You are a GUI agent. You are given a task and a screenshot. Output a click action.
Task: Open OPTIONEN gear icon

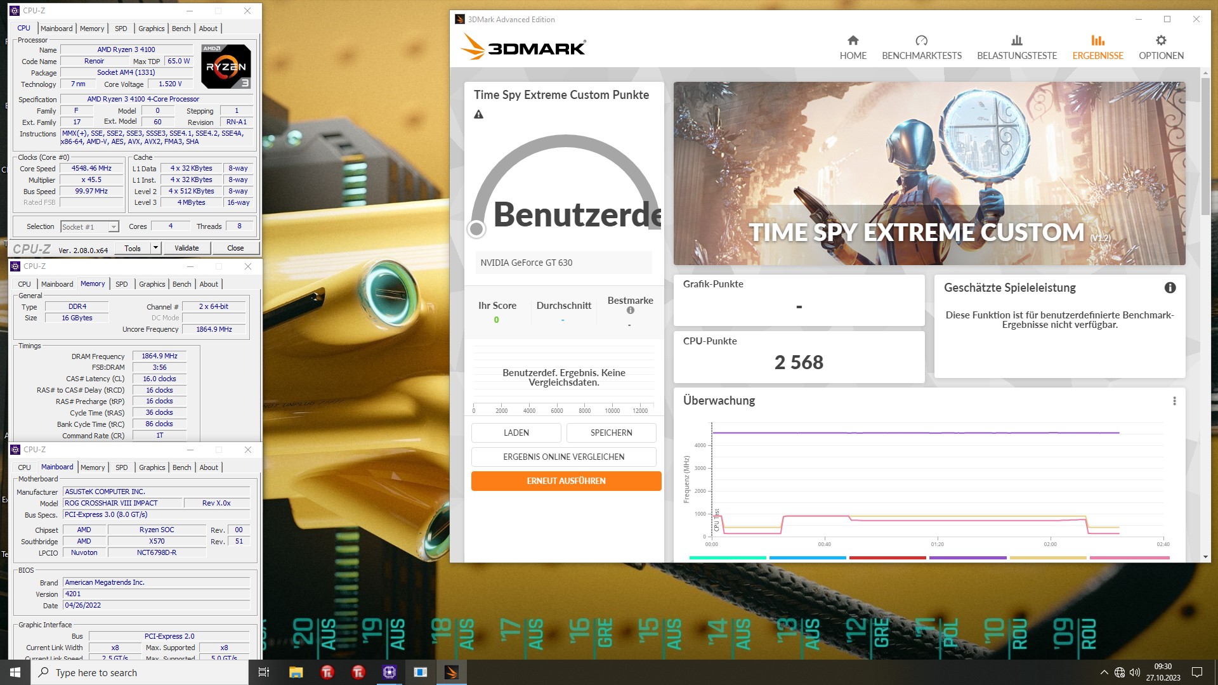tap(1161, 41)
